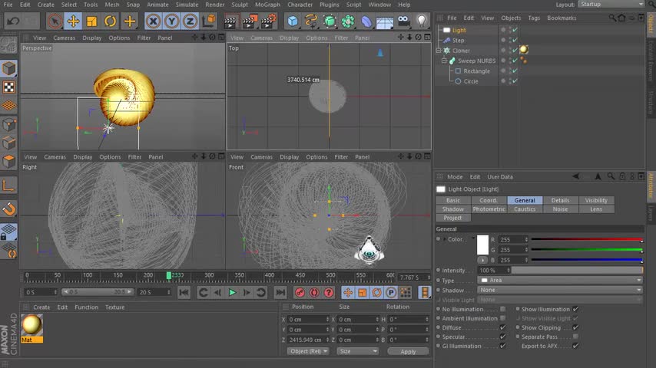Toggle the X-axis lock icon
Screen dimensions: 656x368
153,21
